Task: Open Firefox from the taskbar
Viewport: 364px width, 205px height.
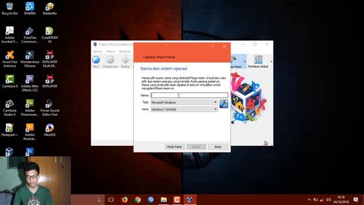Action: (x=125, y=199)
